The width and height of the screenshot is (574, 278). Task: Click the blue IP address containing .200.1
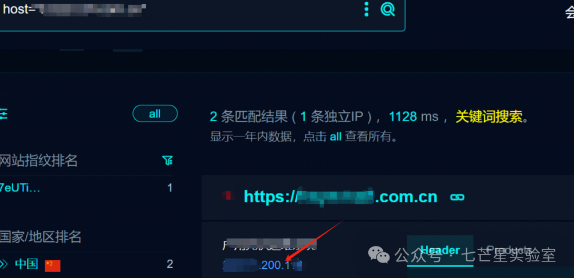262,265
